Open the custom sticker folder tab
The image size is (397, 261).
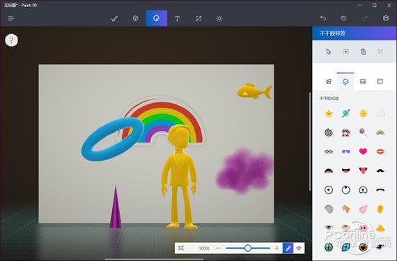click(x=380, y=81)
